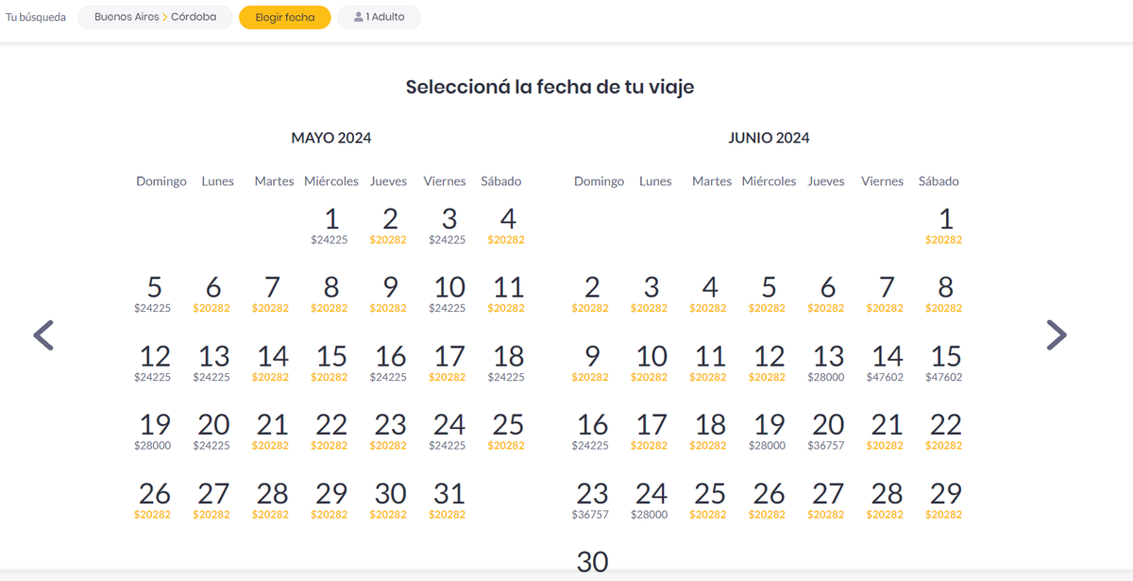Choose June 1 with $20282 fare
Screen dimensions: 1133x581
click(945, 226)
